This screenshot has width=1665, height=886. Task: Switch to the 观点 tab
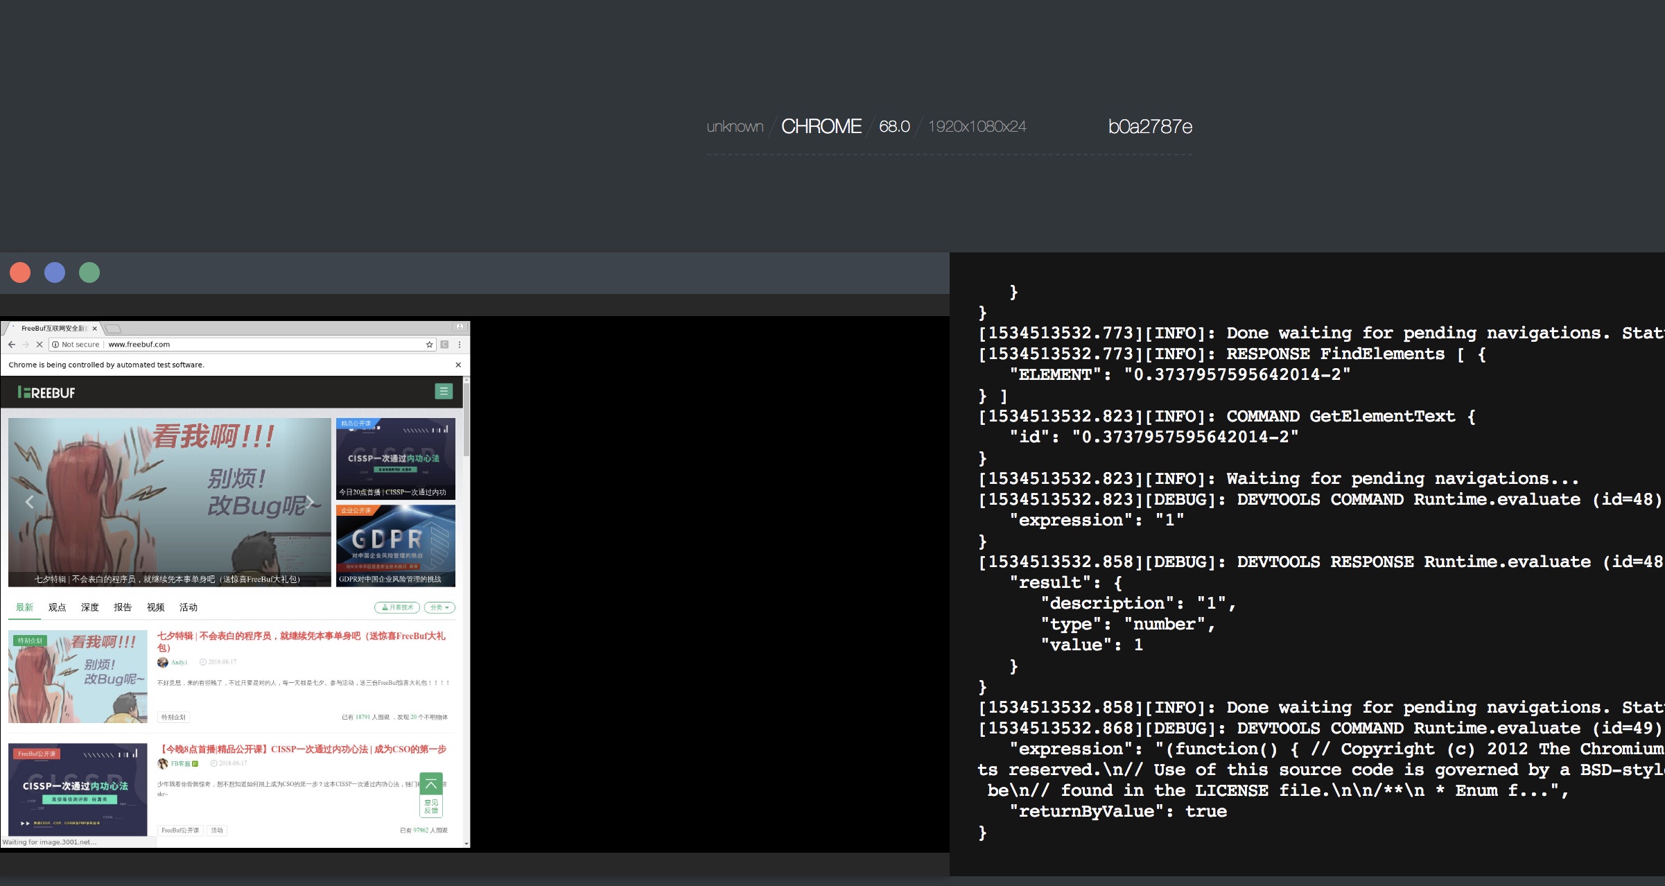[57, 607]
